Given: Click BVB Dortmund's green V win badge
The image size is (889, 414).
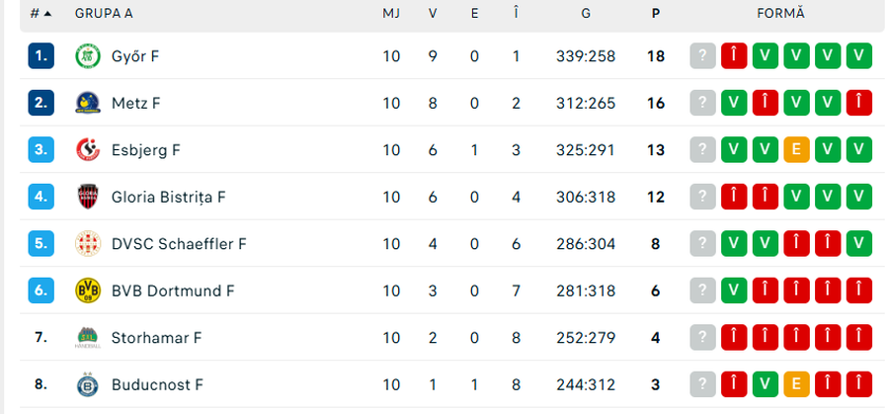Looking at the screenshot, I should pos(734,290).
